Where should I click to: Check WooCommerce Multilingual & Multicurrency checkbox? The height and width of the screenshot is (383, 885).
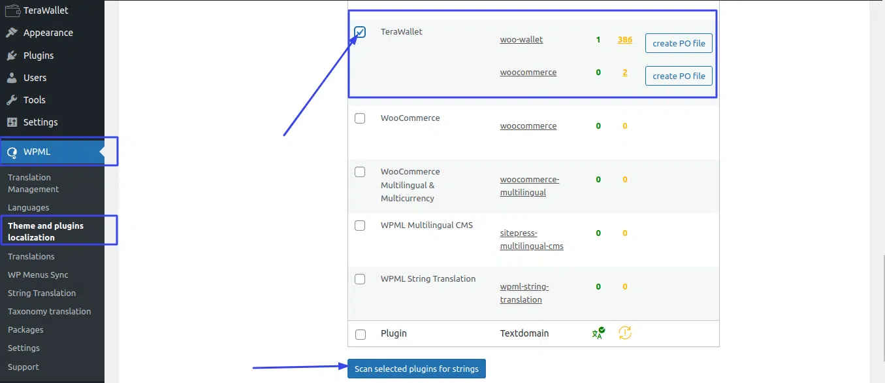360,172
